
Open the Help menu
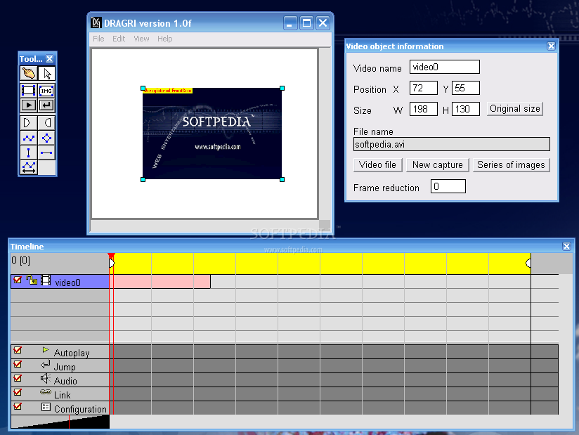coord(164,39)
